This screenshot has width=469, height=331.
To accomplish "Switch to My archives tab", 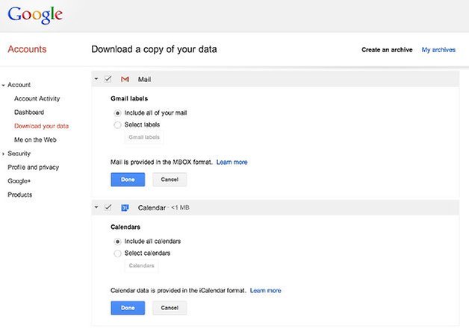I will click(438, 50).
